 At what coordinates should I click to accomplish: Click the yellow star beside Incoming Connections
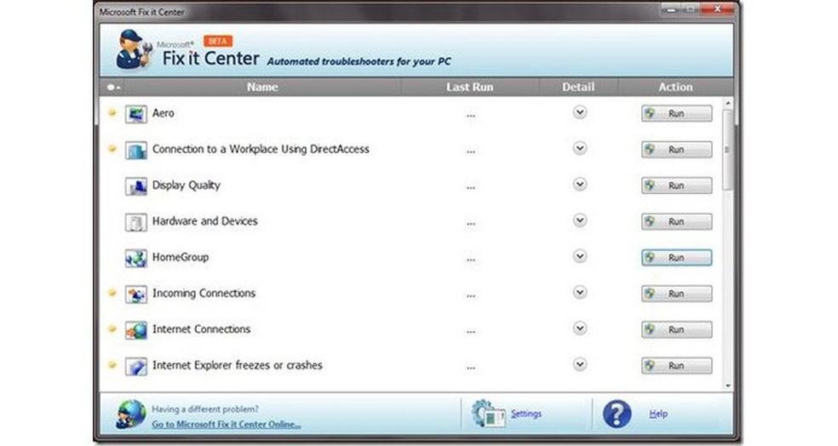[112, 293]
